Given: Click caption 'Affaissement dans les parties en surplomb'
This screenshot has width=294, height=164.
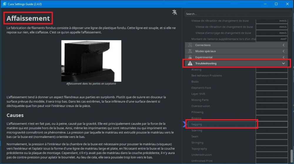Looking at the screenshot, I should point(91,83).
